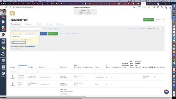Click the profile photo in the sidebar
The height and width of the screenshot is (99, 176).
click(x=3, y=12)
